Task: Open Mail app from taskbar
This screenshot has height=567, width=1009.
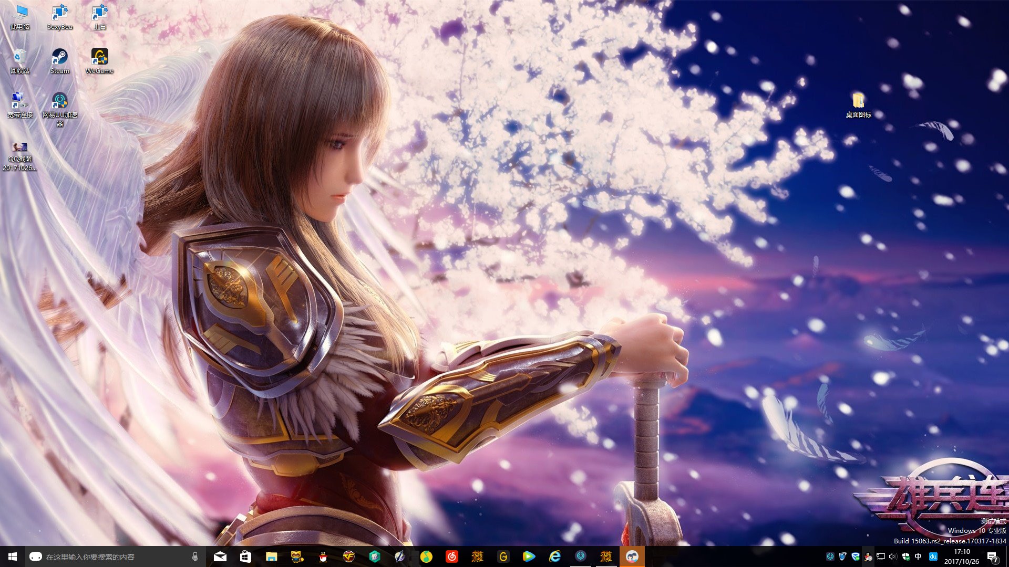Action: point(220,556)
